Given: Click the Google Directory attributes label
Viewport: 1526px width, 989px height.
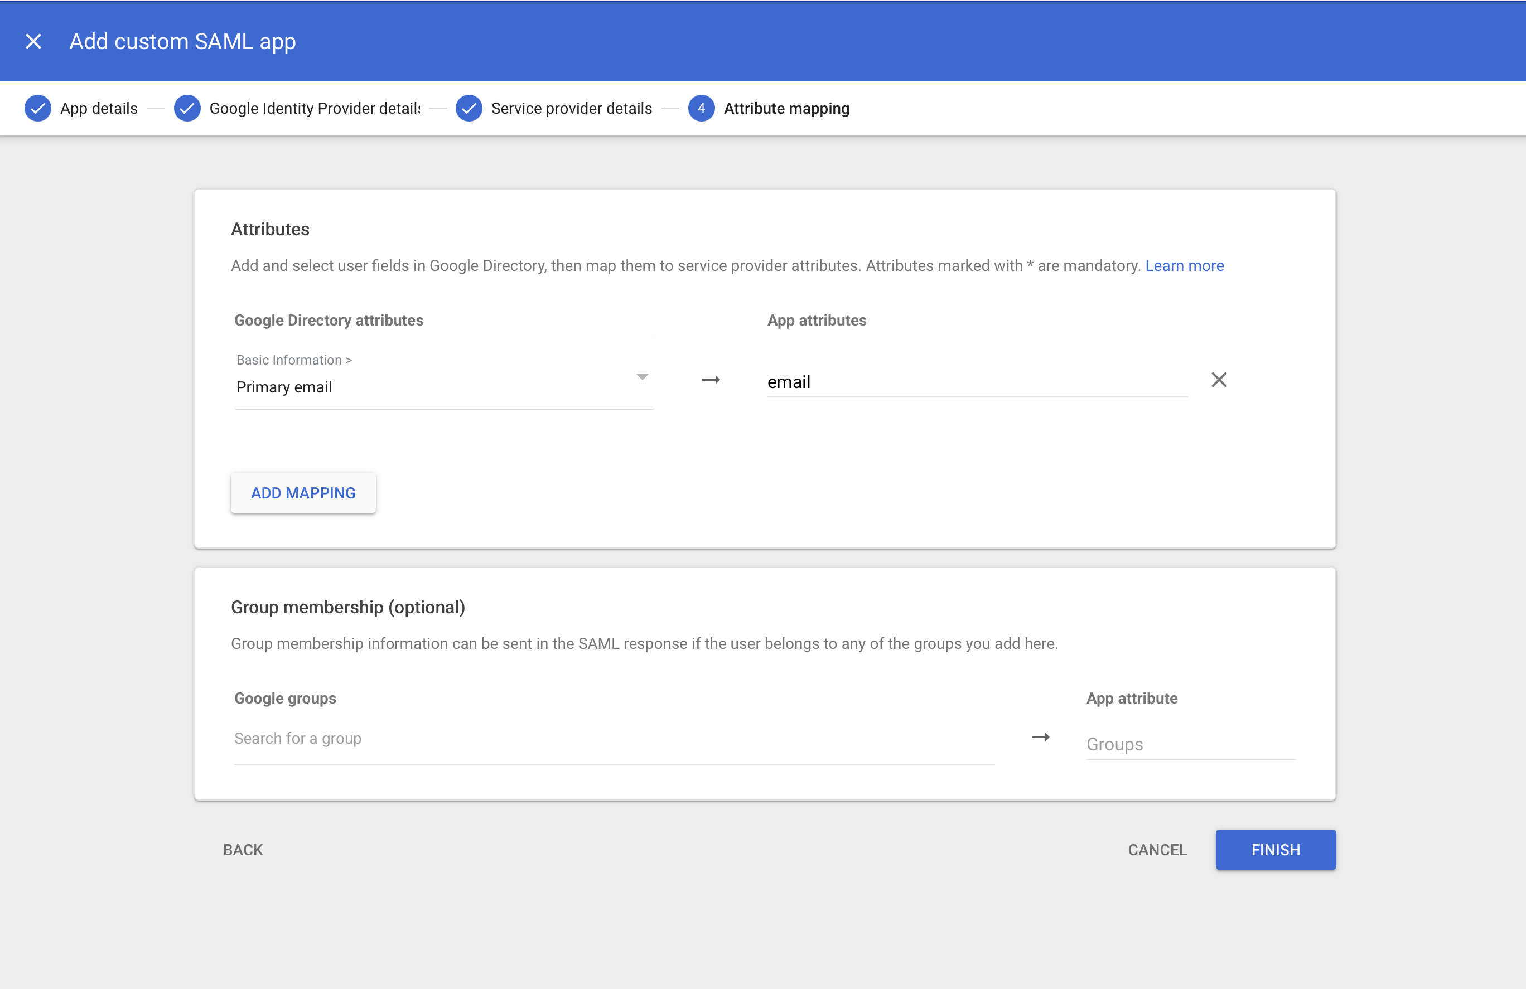Looking at the screenshot, I should tap(329, 321).
